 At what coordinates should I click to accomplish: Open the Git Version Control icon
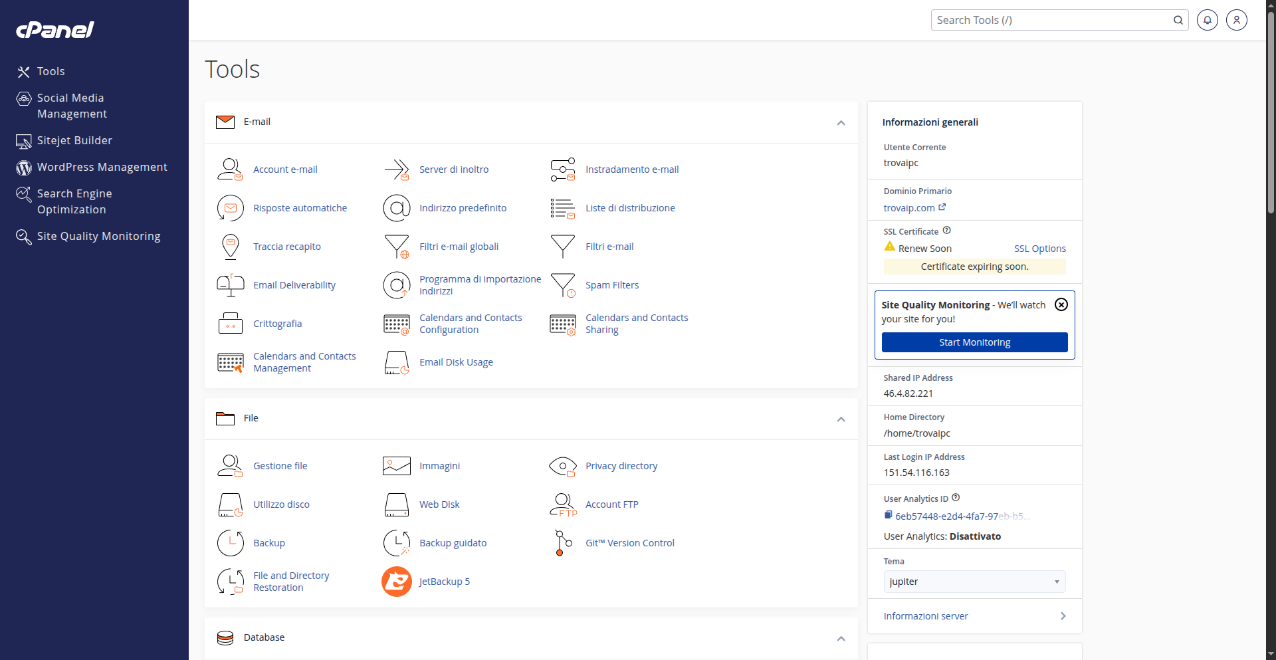click(562, 543)
